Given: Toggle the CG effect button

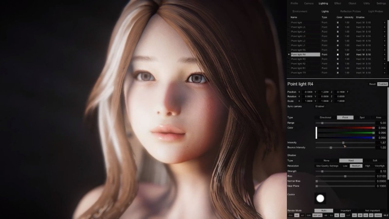Looking at the screenshot, I should (342, 216).
